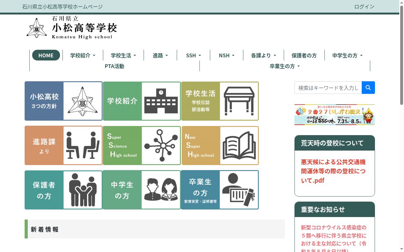Screen dimensions: 404x252
Task: Open the Super Science High school network tile
Action: (142, 146)
